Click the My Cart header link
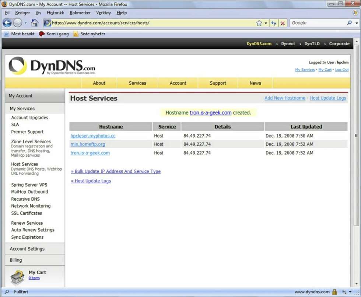Image resolution: width=361 pixels, height=297 pixels. [325, 70]
